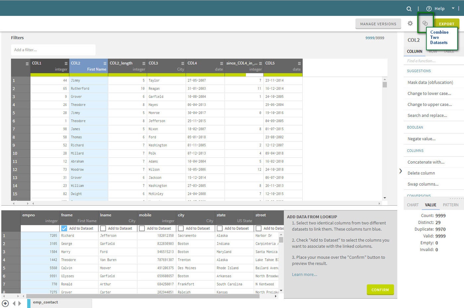Select Change to lower case function
464x308 pixels.
click(x=429, y=94)
